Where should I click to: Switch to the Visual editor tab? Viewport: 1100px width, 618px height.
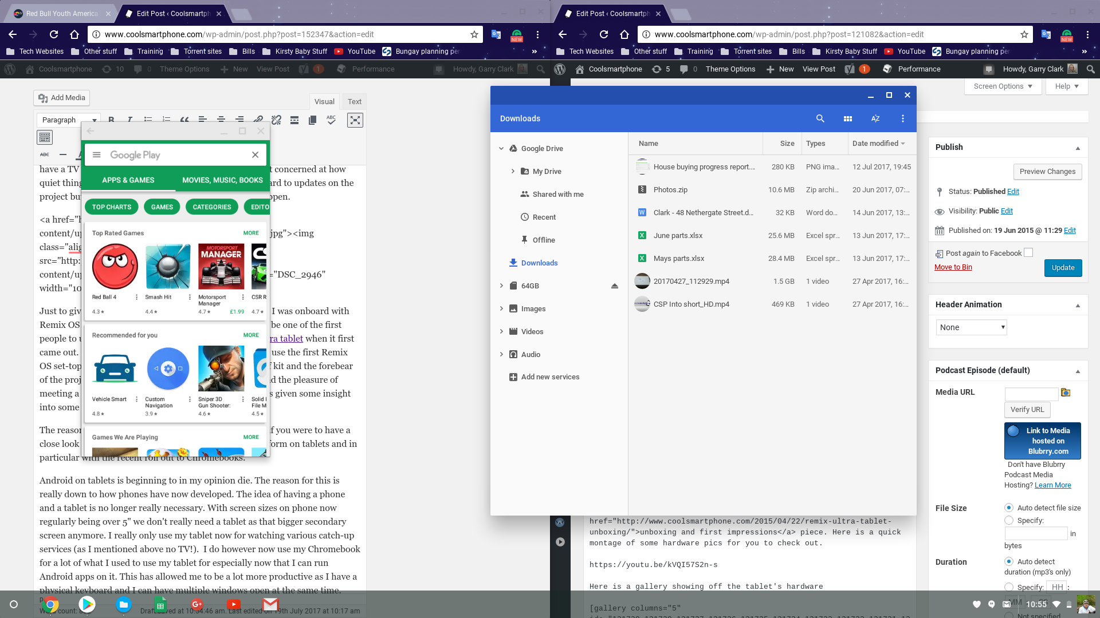[324, 101]
